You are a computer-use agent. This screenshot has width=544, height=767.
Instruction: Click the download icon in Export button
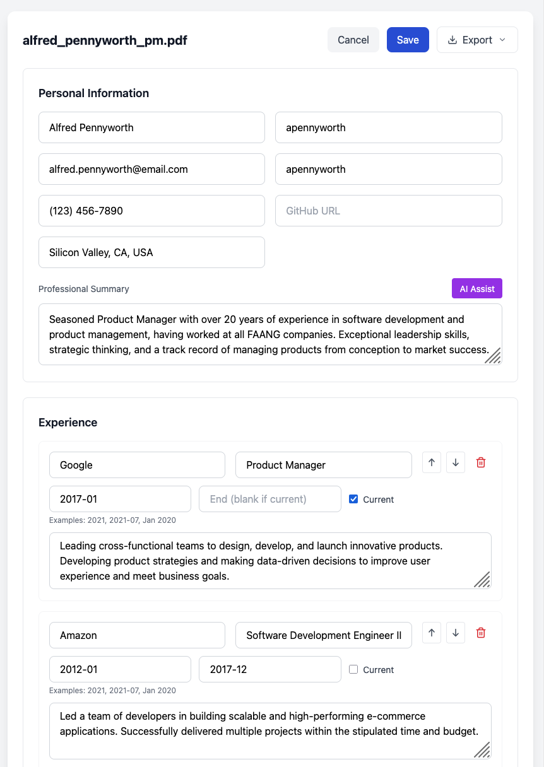[x=452, y=40]
